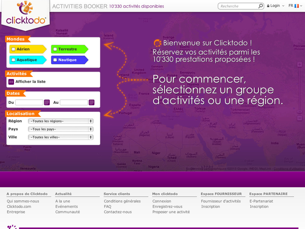Click the map zoom-in plus button

point(299,64)
